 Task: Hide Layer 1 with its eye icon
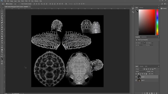coord(136,77)
